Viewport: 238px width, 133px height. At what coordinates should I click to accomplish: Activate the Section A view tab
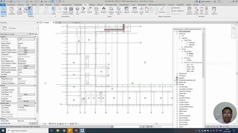coord(77,23)
